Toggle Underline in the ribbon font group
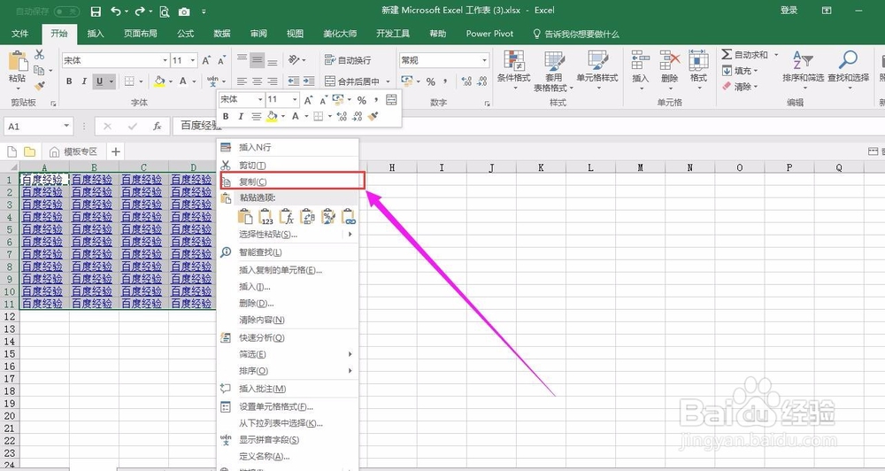The image size is (885, 471). 99,81
